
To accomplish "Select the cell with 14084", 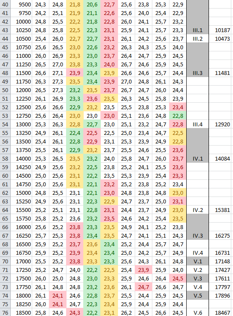I will pos(221,158).
